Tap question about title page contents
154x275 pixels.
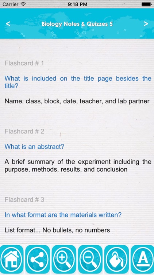click(x=78, y=82)
